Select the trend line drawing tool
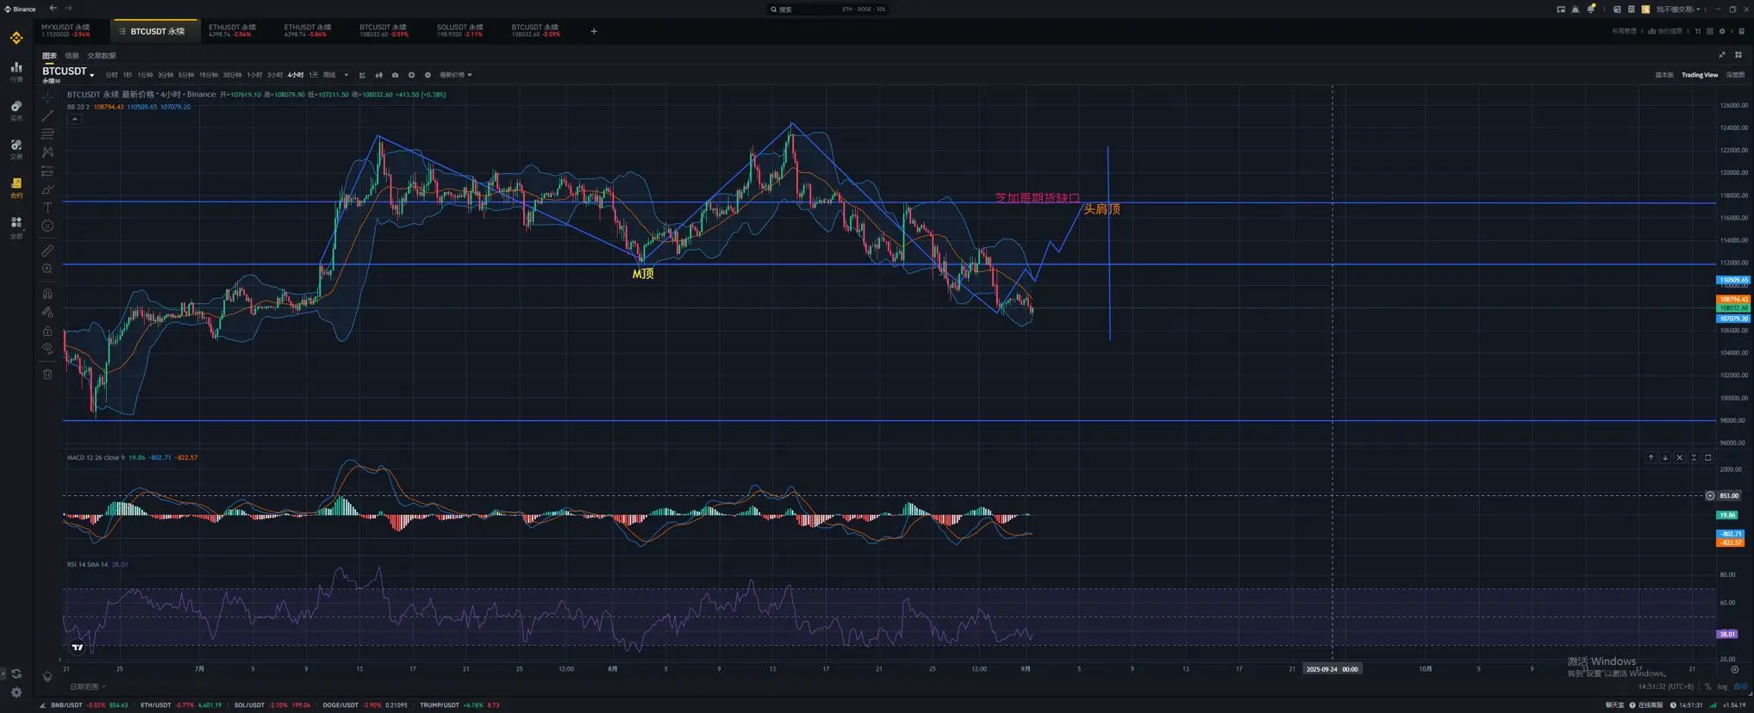This screenshot has height=713, width=1754. click(47, 115)
